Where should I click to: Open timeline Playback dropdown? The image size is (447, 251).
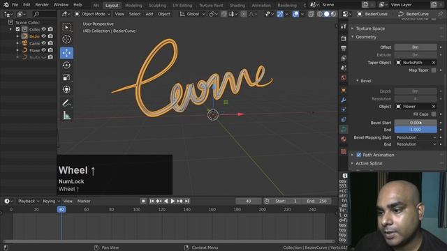tap(29, 201)
